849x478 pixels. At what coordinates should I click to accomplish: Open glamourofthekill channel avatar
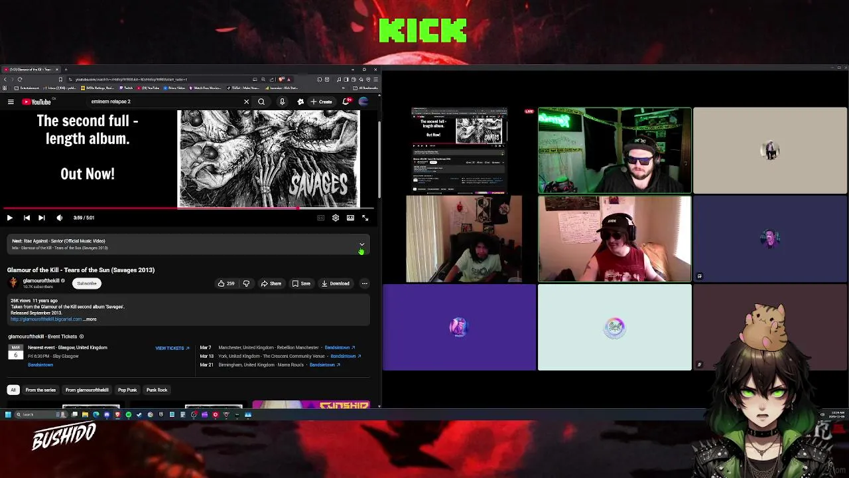coord(13,283)
